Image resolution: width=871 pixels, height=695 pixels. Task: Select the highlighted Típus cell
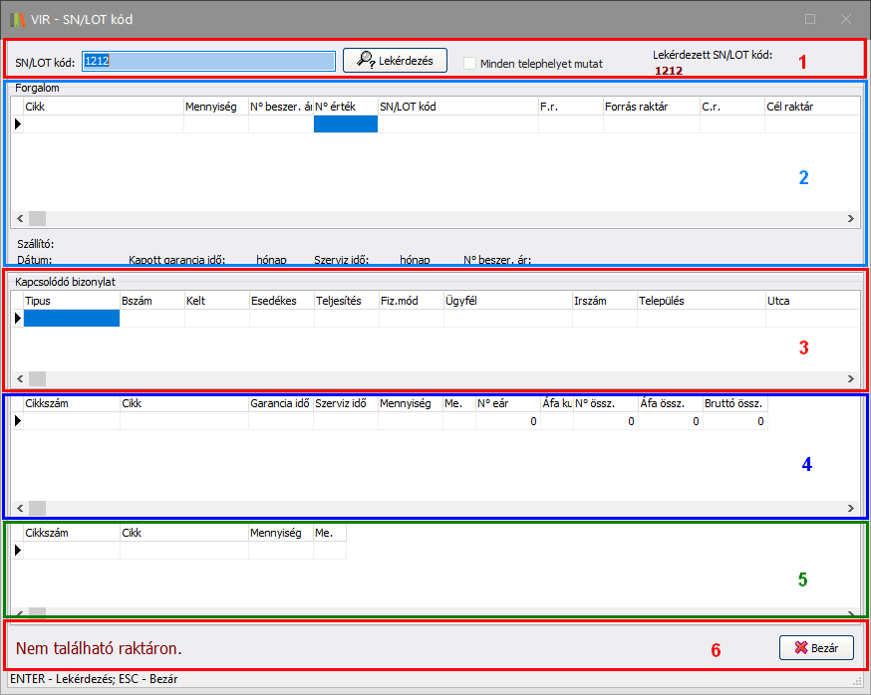(71, 319)
